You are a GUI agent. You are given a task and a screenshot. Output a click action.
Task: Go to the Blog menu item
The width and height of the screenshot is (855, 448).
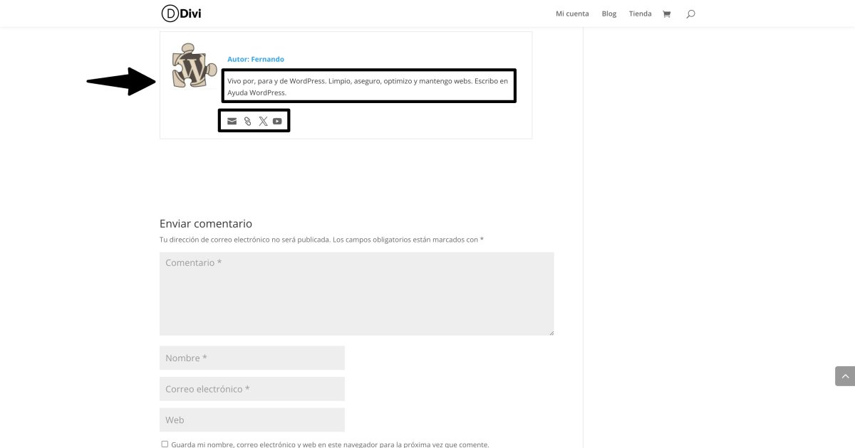(609, 14)
